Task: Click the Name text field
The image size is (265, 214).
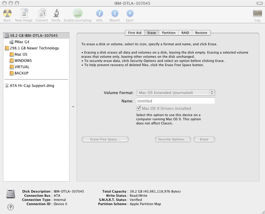Action: [176, 101]
